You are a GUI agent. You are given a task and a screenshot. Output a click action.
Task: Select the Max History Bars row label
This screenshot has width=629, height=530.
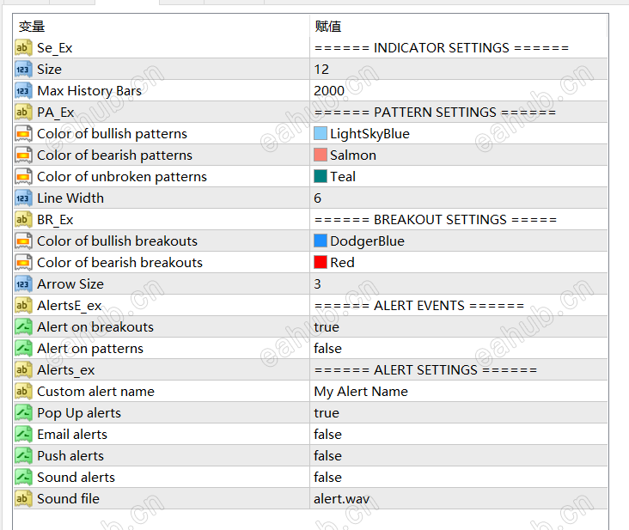89,91
